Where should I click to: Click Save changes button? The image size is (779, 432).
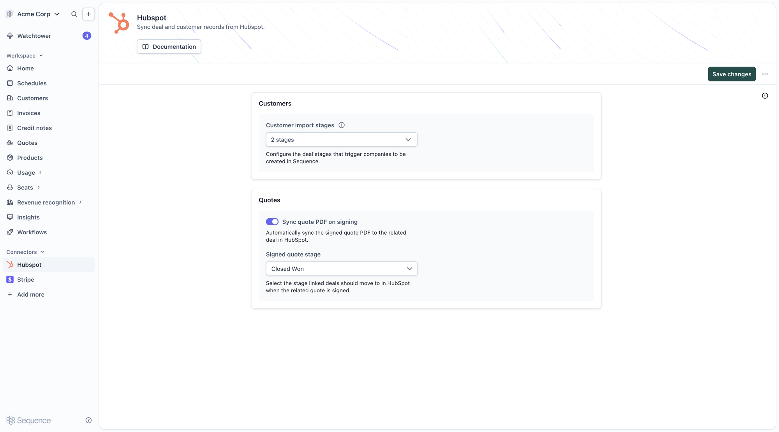731,74
